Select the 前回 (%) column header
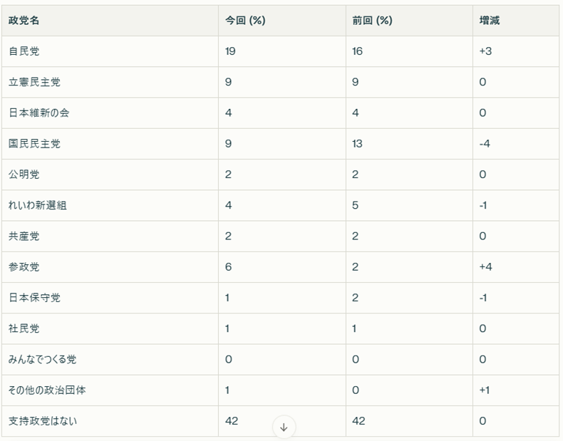The height and width of the screenshot is (441, 563). pos(409,21)
